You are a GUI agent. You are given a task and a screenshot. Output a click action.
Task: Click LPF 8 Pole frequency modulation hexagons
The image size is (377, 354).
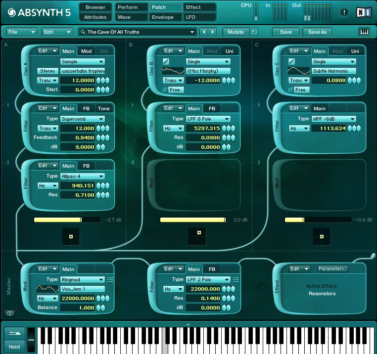click(229, 129)
